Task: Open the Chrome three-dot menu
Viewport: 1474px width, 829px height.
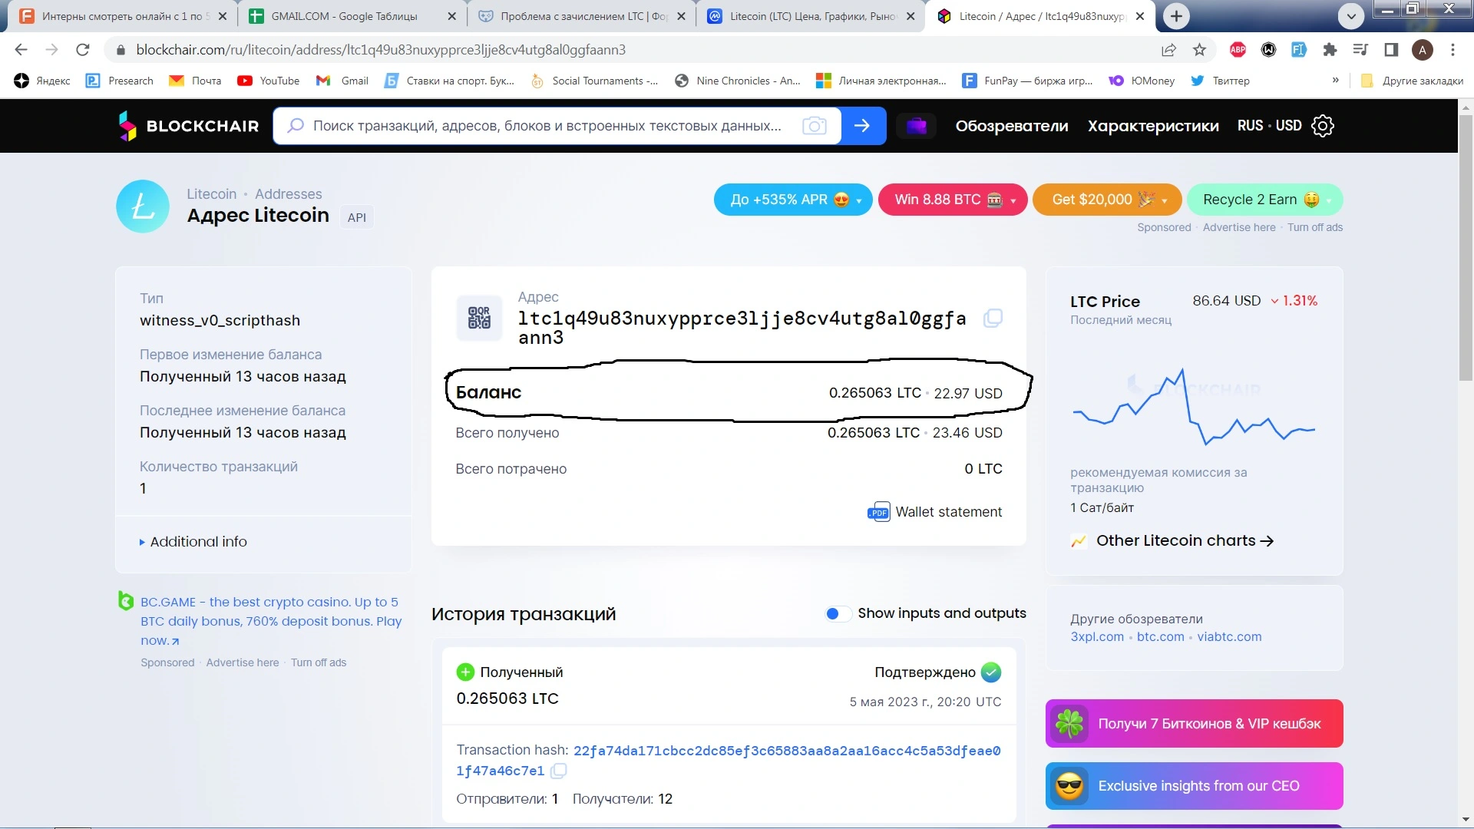Action: pos(1453,50)
